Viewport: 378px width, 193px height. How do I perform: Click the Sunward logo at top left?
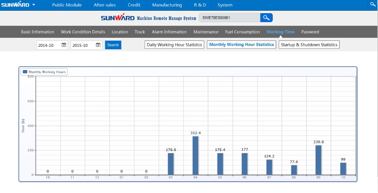click(x=15, y=5)
